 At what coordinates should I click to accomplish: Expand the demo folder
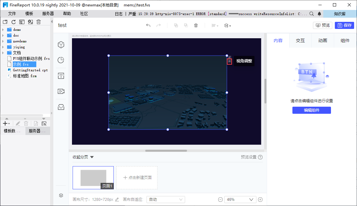[x=3, y=30]
